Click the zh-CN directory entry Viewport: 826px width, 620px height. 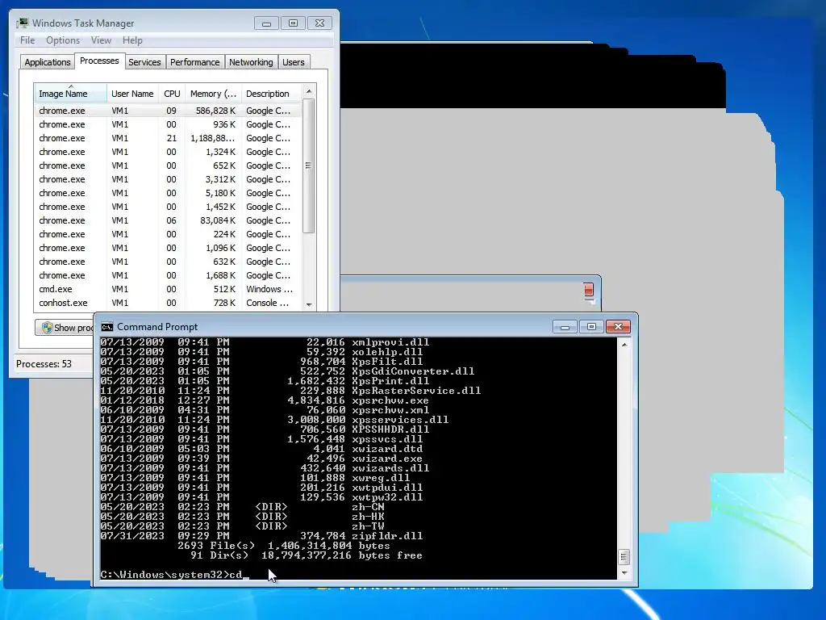[368, 507]
